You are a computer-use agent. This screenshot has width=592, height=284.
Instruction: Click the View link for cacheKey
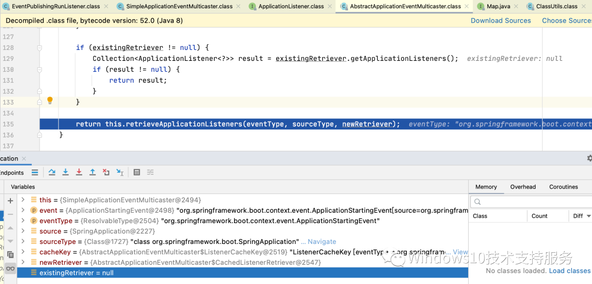pos(460,252)
